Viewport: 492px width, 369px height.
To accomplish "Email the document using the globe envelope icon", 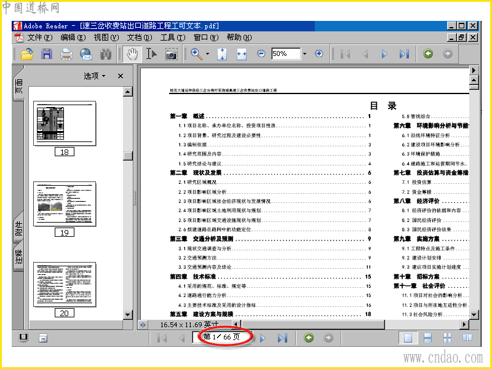I will coord(86,54).
